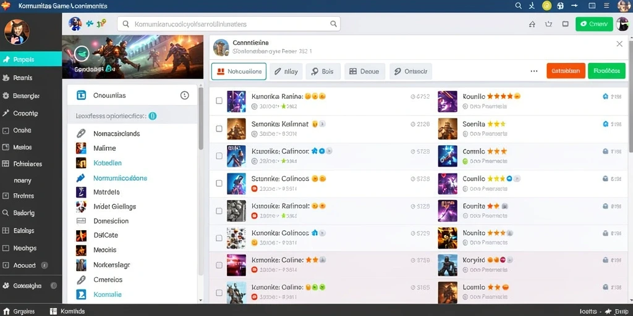
Task: Open the home icon in the top toolbar
Action: [532, 24]
